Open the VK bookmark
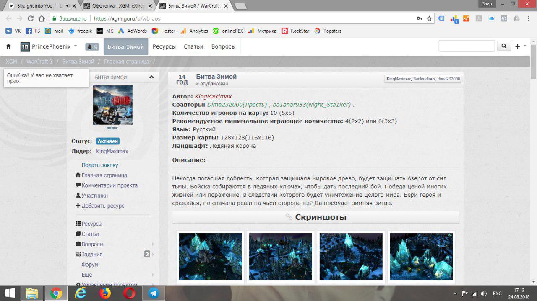Viewport: 537px width, 301px height. point(13,31)
